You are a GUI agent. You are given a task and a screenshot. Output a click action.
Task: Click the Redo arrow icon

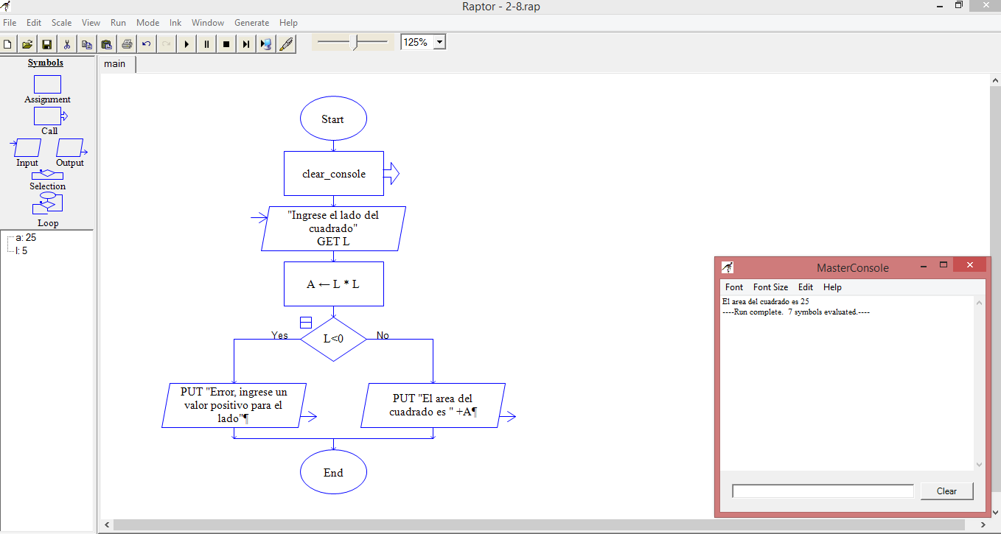click(x=167, y=44)
